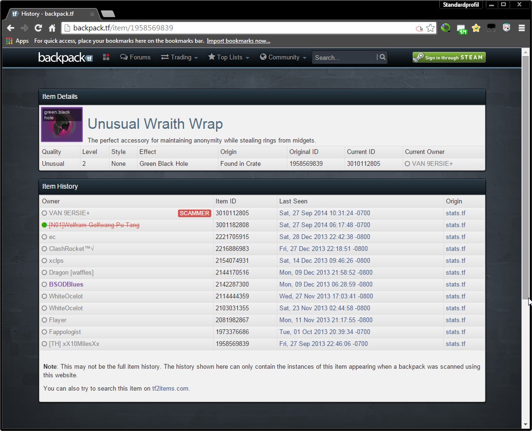The image size is (532, 431).
Task: Click the Mon, 09 Dec 2013 21:58:52 date
Action: pyautogui.click(x=325, y=272)
